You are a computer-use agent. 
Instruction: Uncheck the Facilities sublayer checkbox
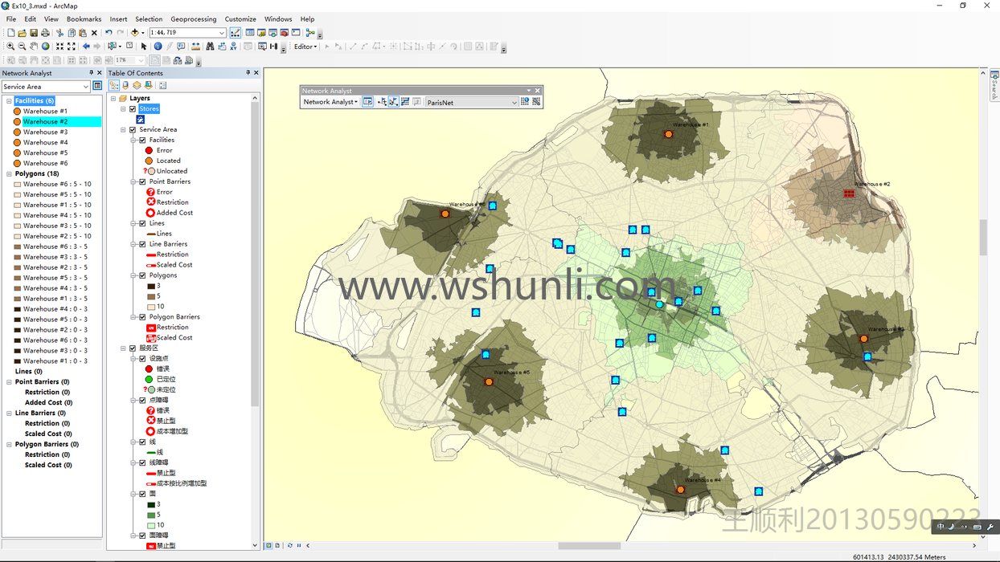click(143, 140)
